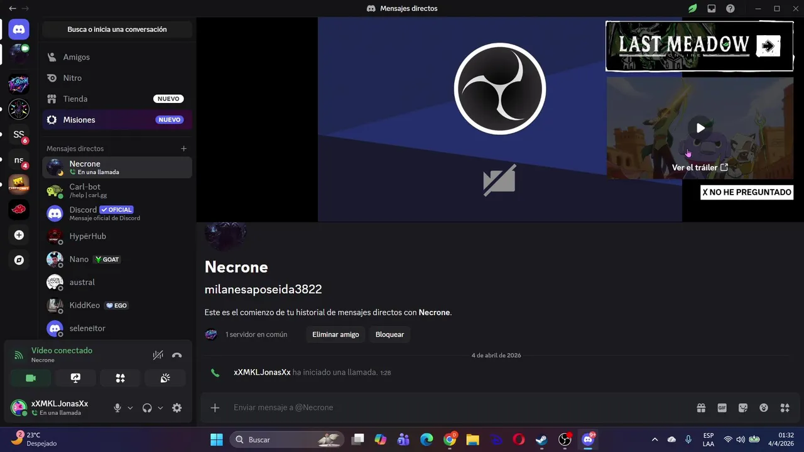Toggle the camera on or off
The image size is (804, 452).
click(31, 378)
